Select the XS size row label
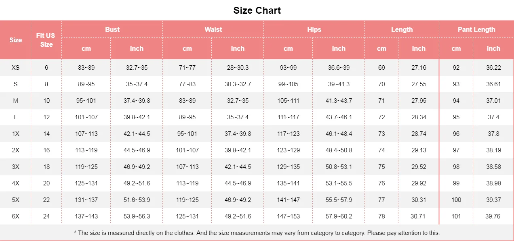The height and width of the screenshot is (241, 514). [x=15, y=68]
